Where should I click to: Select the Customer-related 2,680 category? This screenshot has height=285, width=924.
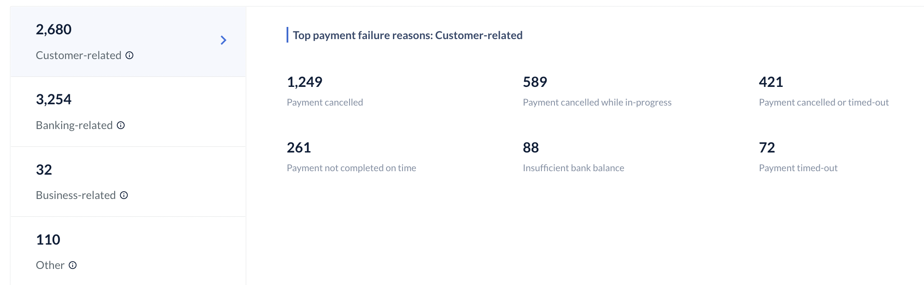click(x=128, y=42)
